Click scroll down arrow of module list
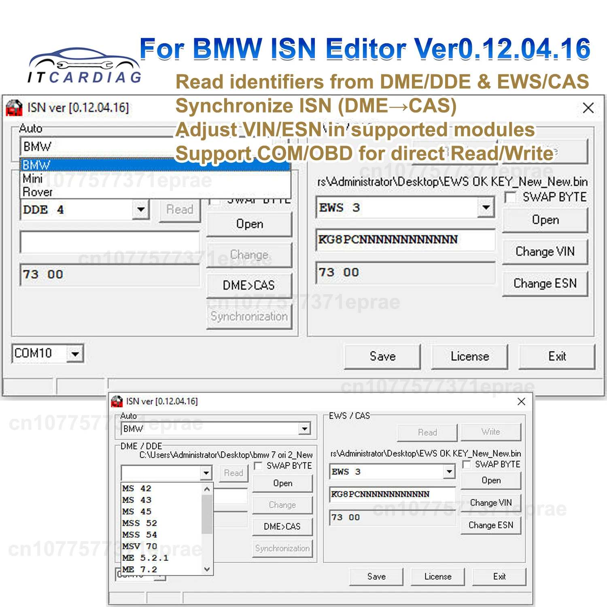 207,569
